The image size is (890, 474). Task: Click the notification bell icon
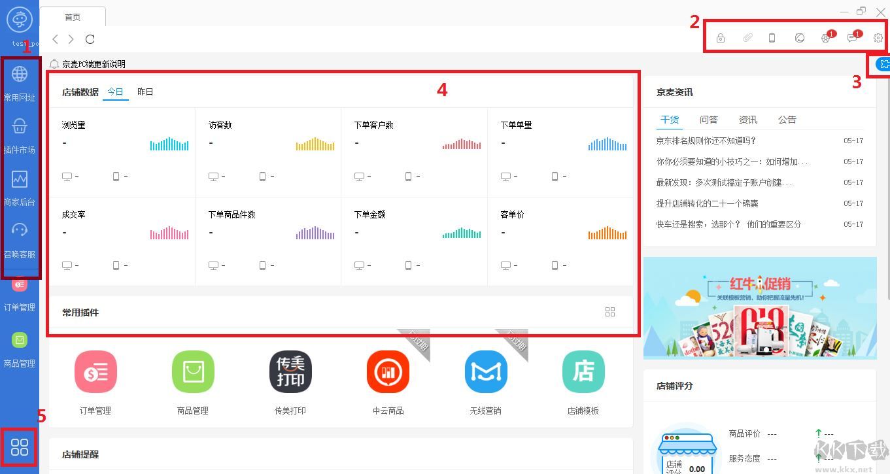[54, 64]
